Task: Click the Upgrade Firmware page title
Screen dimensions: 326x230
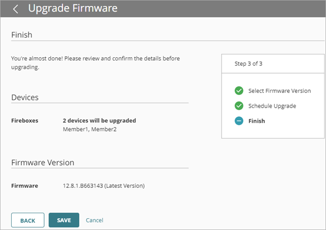Action: tap(73, 9)
